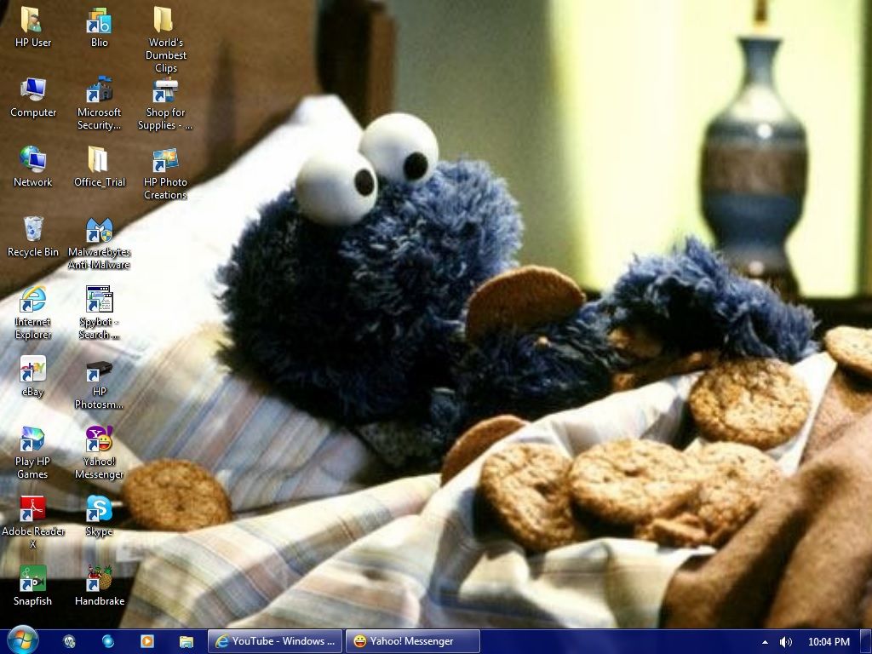The image size is (872, 654).
Task: Open the folder quick launch taskbar icon
Action: point(186,642)
